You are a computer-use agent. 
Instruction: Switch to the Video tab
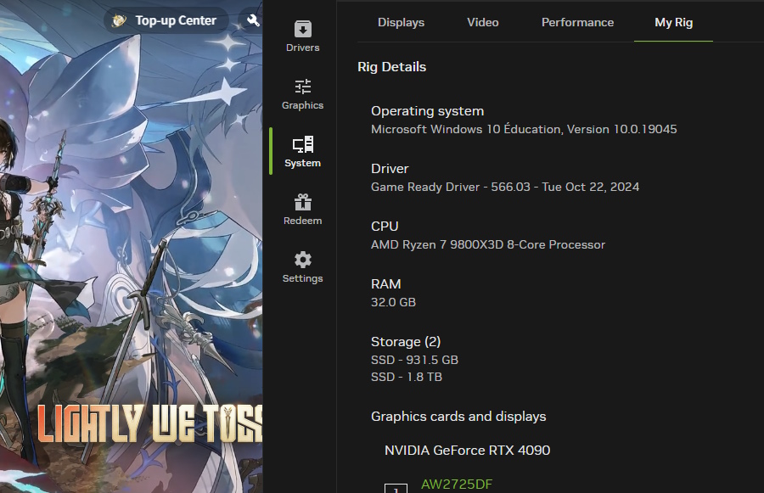483,22
